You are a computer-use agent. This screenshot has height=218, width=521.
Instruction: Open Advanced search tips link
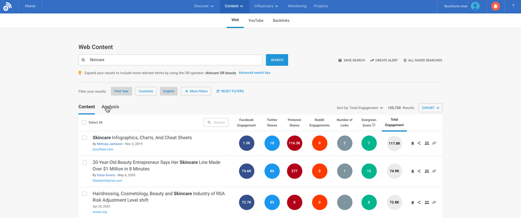tap(254, 73)
